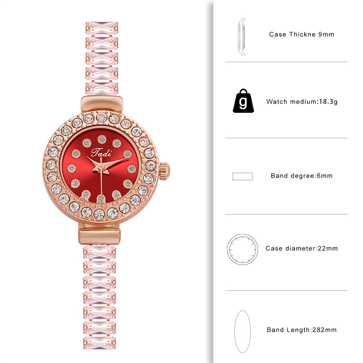This screenshot has width=363, height=363.
Task: Click the Band degree:6mm label
Action: click(x=301, y=176)
